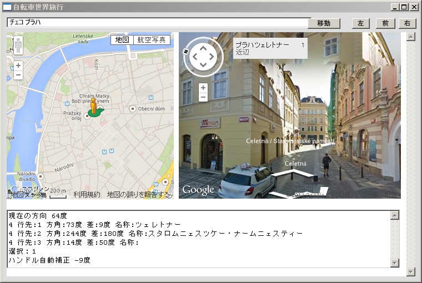This screenshot has height=283, width=422.
Task: Click the window icon in title bar
Action: 7,7
